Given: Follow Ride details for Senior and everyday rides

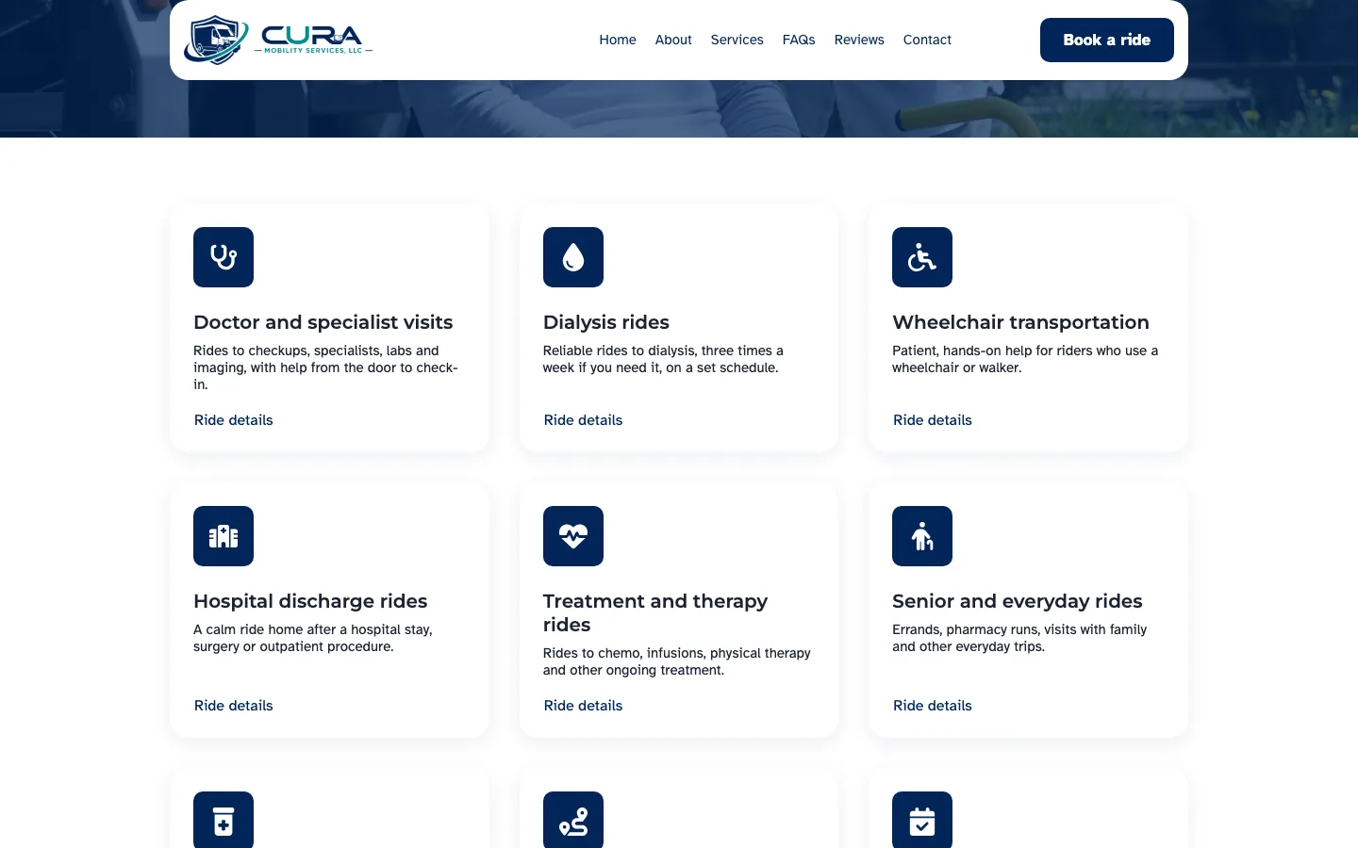Looking at the screenshot, I should tap(933, 706).
